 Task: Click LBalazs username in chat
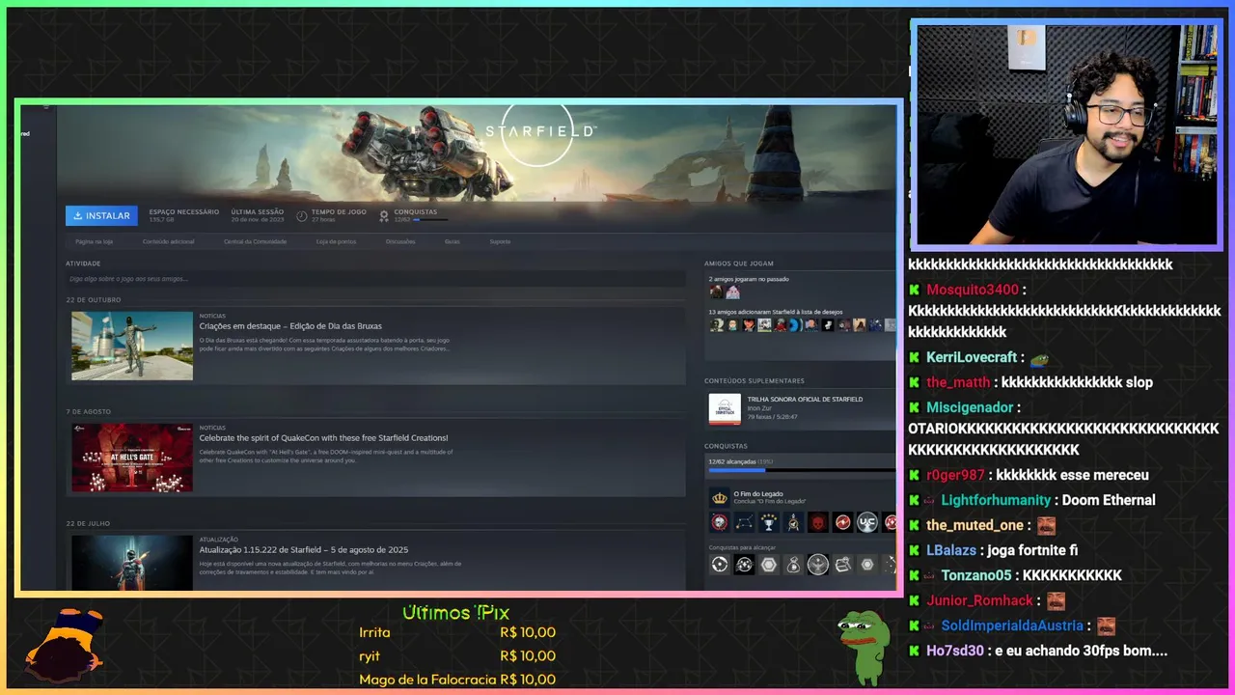click(951, 550)
